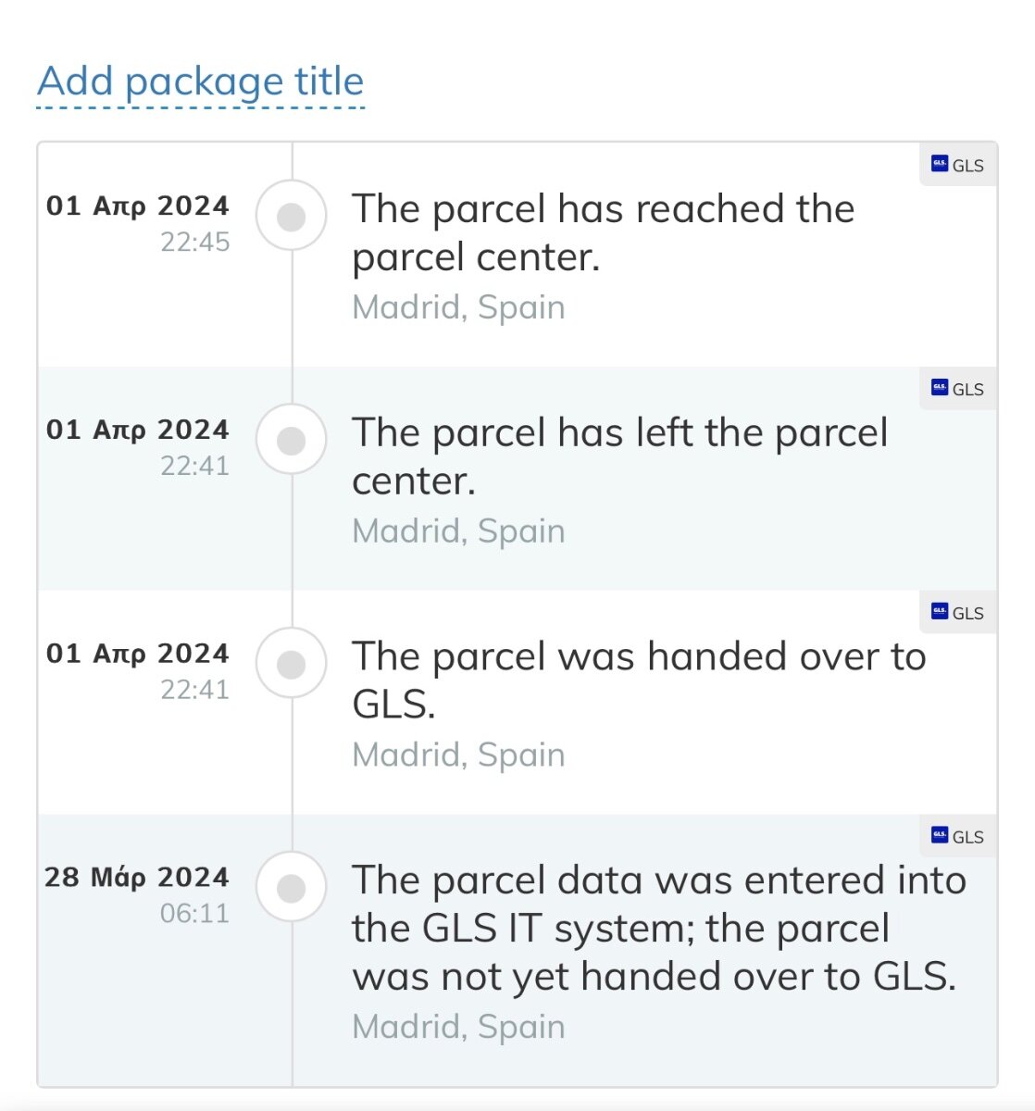The height and width of the screenshot is (1111, 1035).
Task: Click the 06:11 timestamp
Action: 194,914
